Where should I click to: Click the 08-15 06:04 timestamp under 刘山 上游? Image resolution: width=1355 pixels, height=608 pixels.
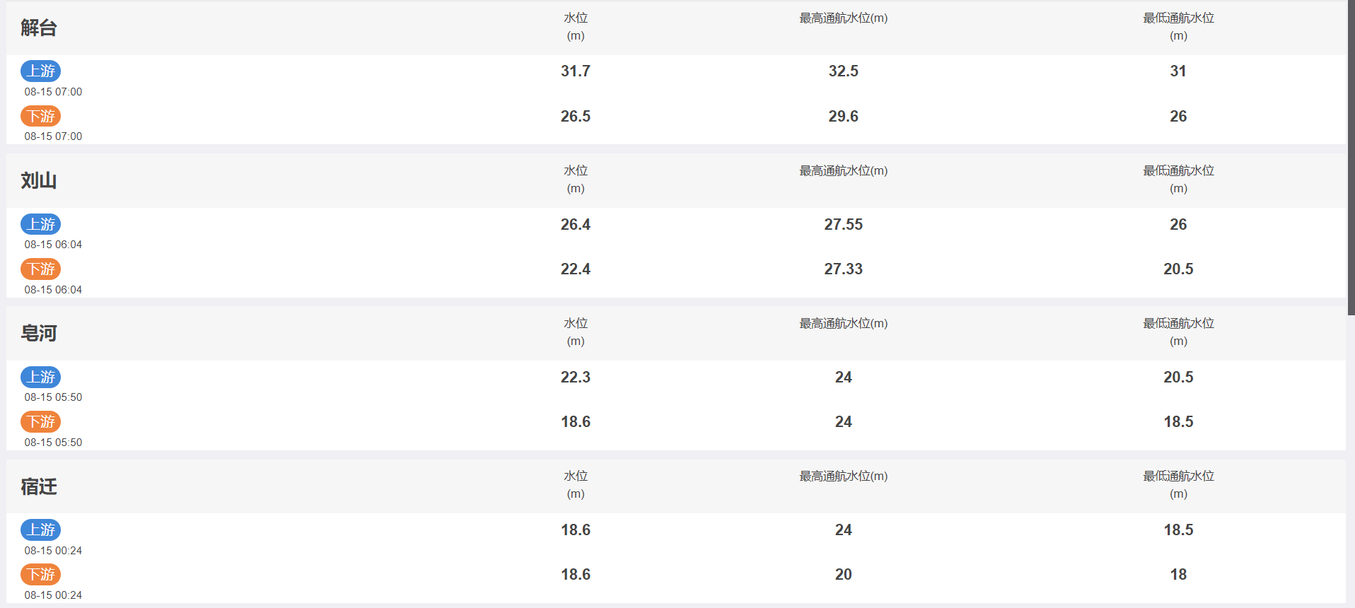pyautogui.click(x=53, y=245)
